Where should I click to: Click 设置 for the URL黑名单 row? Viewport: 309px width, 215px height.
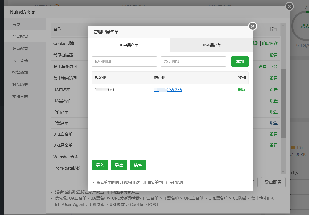coord(273,145)
